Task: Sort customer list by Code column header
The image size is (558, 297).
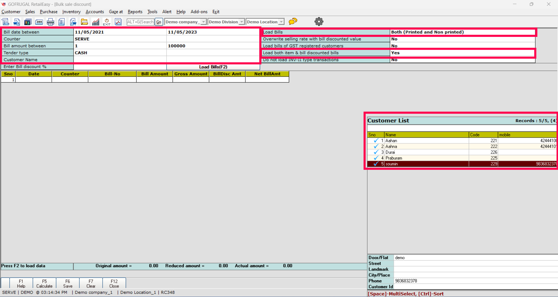Action: point(484,135)
